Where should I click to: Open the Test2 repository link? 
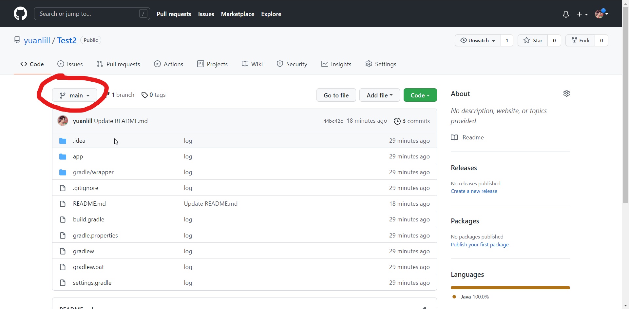click(x=67, y=40)
